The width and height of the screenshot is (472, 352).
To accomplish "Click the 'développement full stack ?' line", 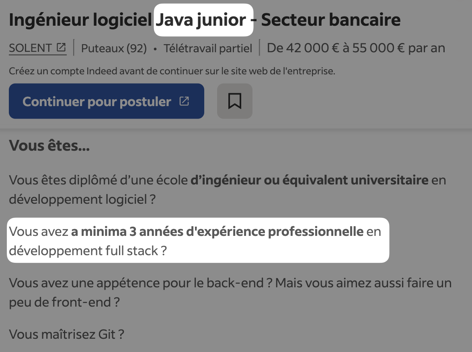I will point(88,251).
